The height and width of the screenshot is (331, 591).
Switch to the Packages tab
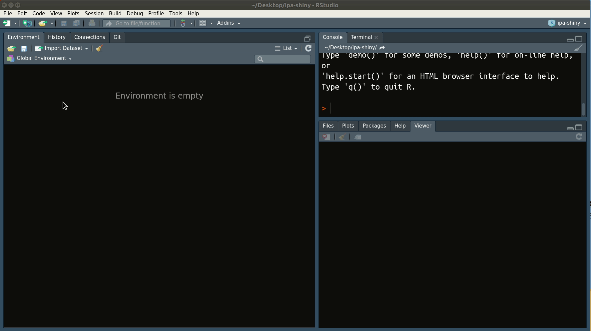[374, 126]
